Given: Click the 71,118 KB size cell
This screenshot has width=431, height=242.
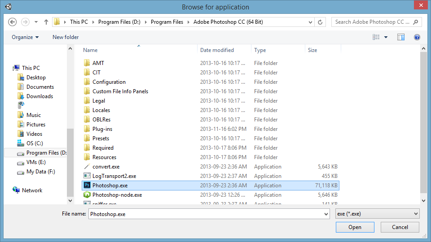Looking at the screenshot, I should point(326,185).
